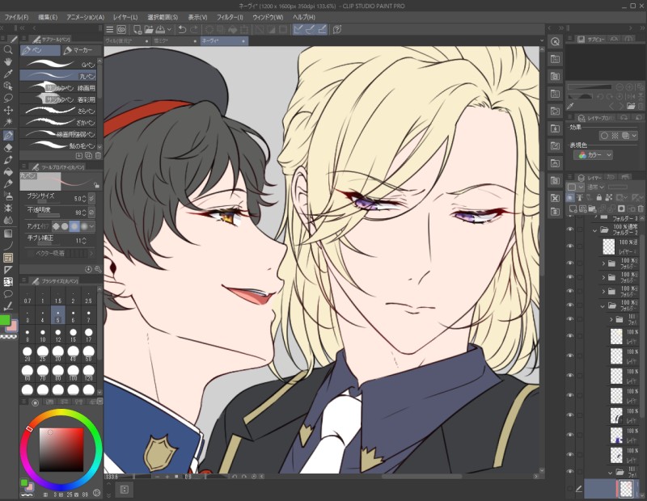Choose the ざらペン brush
This screenshot has width=647, height=501.
tap(58, 111)
